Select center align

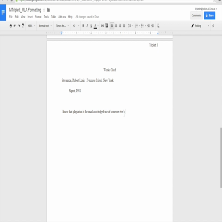pyautogui.click(x=116, y=26)
